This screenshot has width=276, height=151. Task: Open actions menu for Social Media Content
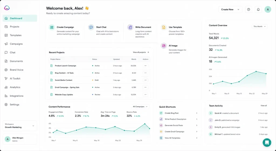(x=145, y=80)
